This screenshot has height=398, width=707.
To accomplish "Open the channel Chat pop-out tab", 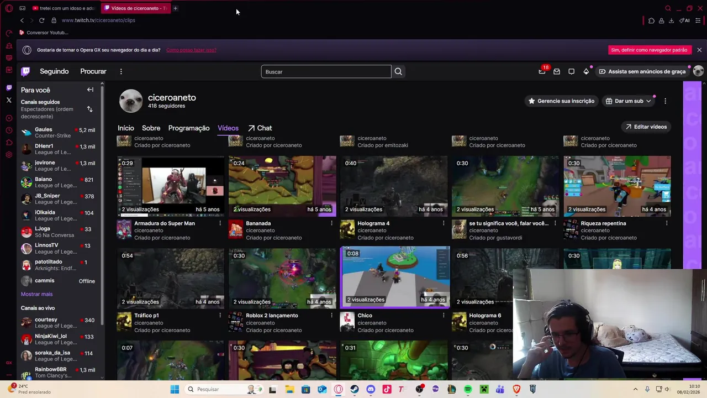I will 260,128.
